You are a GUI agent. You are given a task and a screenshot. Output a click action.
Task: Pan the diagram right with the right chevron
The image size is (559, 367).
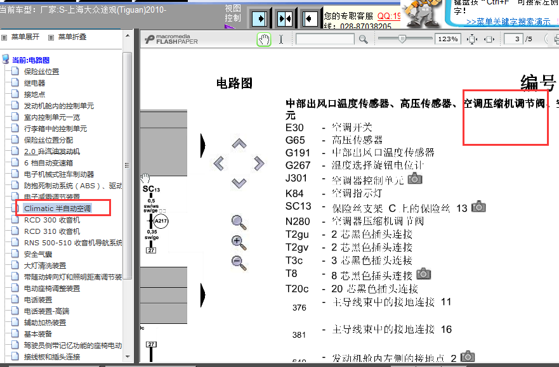pyautogui.click(x=259, y=164)
